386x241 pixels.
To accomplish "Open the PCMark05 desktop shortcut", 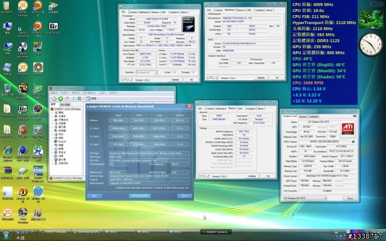I will (23, 69).
